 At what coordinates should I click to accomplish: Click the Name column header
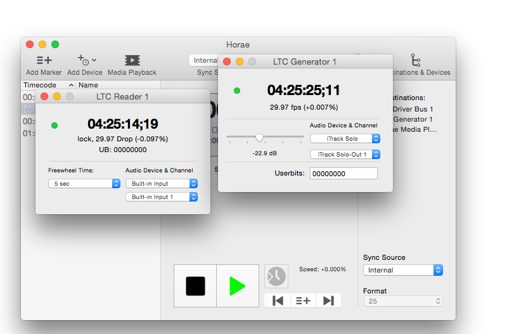[x=88, y=85]
